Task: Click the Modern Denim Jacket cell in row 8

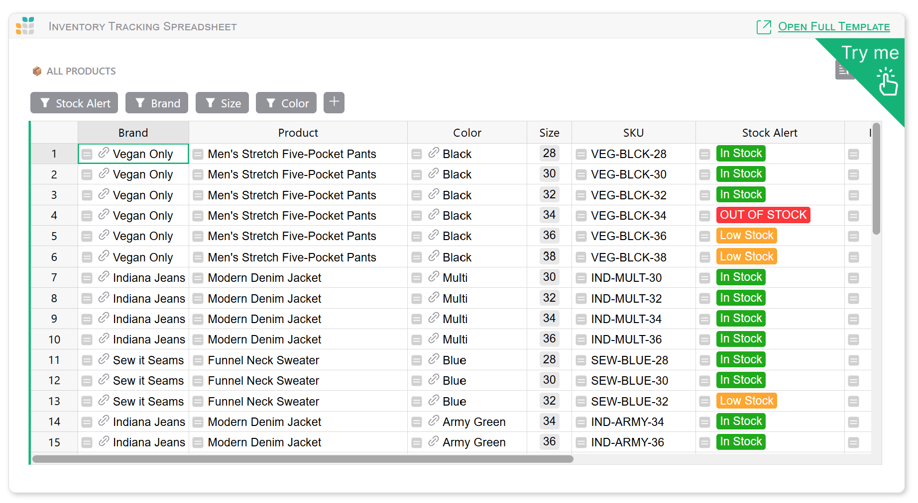Action: click(298, 299)
